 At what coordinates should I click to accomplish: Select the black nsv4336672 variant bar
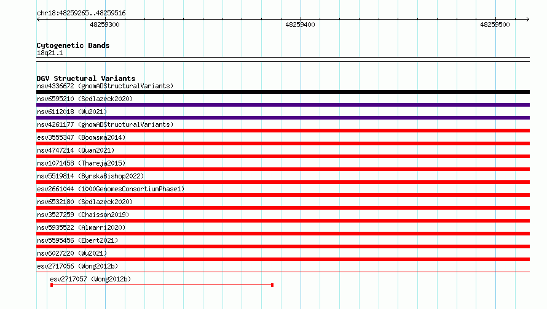283,92
